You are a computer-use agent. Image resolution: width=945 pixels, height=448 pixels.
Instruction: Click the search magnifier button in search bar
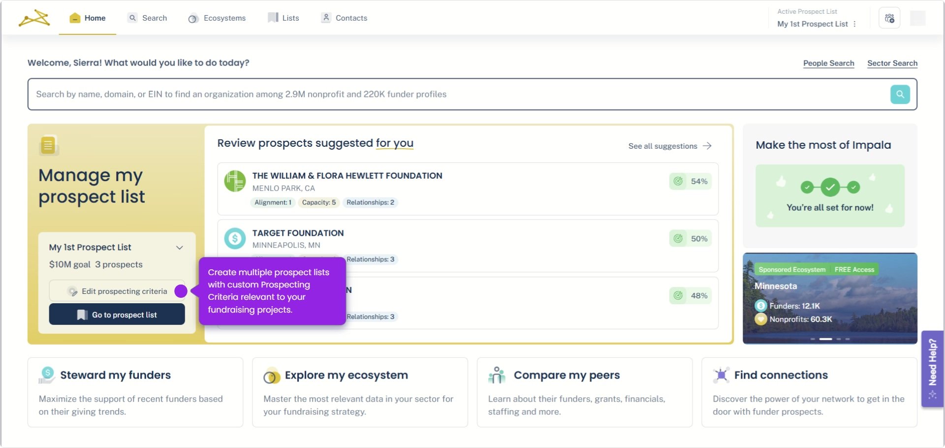(900, 94)
